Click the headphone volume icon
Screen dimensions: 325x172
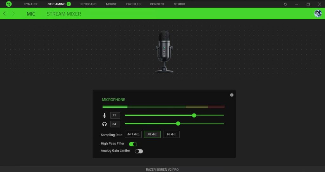tap(104, 124)
